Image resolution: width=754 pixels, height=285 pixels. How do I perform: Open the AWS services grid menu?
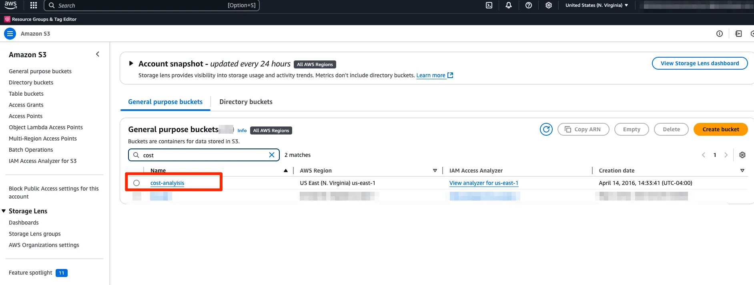(34, 5)
